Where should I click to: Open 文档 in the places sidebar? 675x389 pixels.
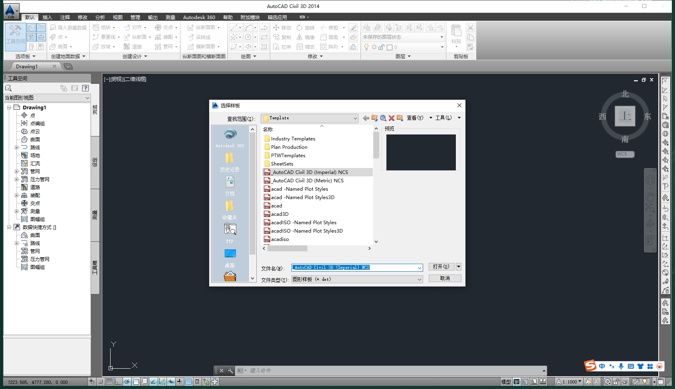tap(230, 186)
